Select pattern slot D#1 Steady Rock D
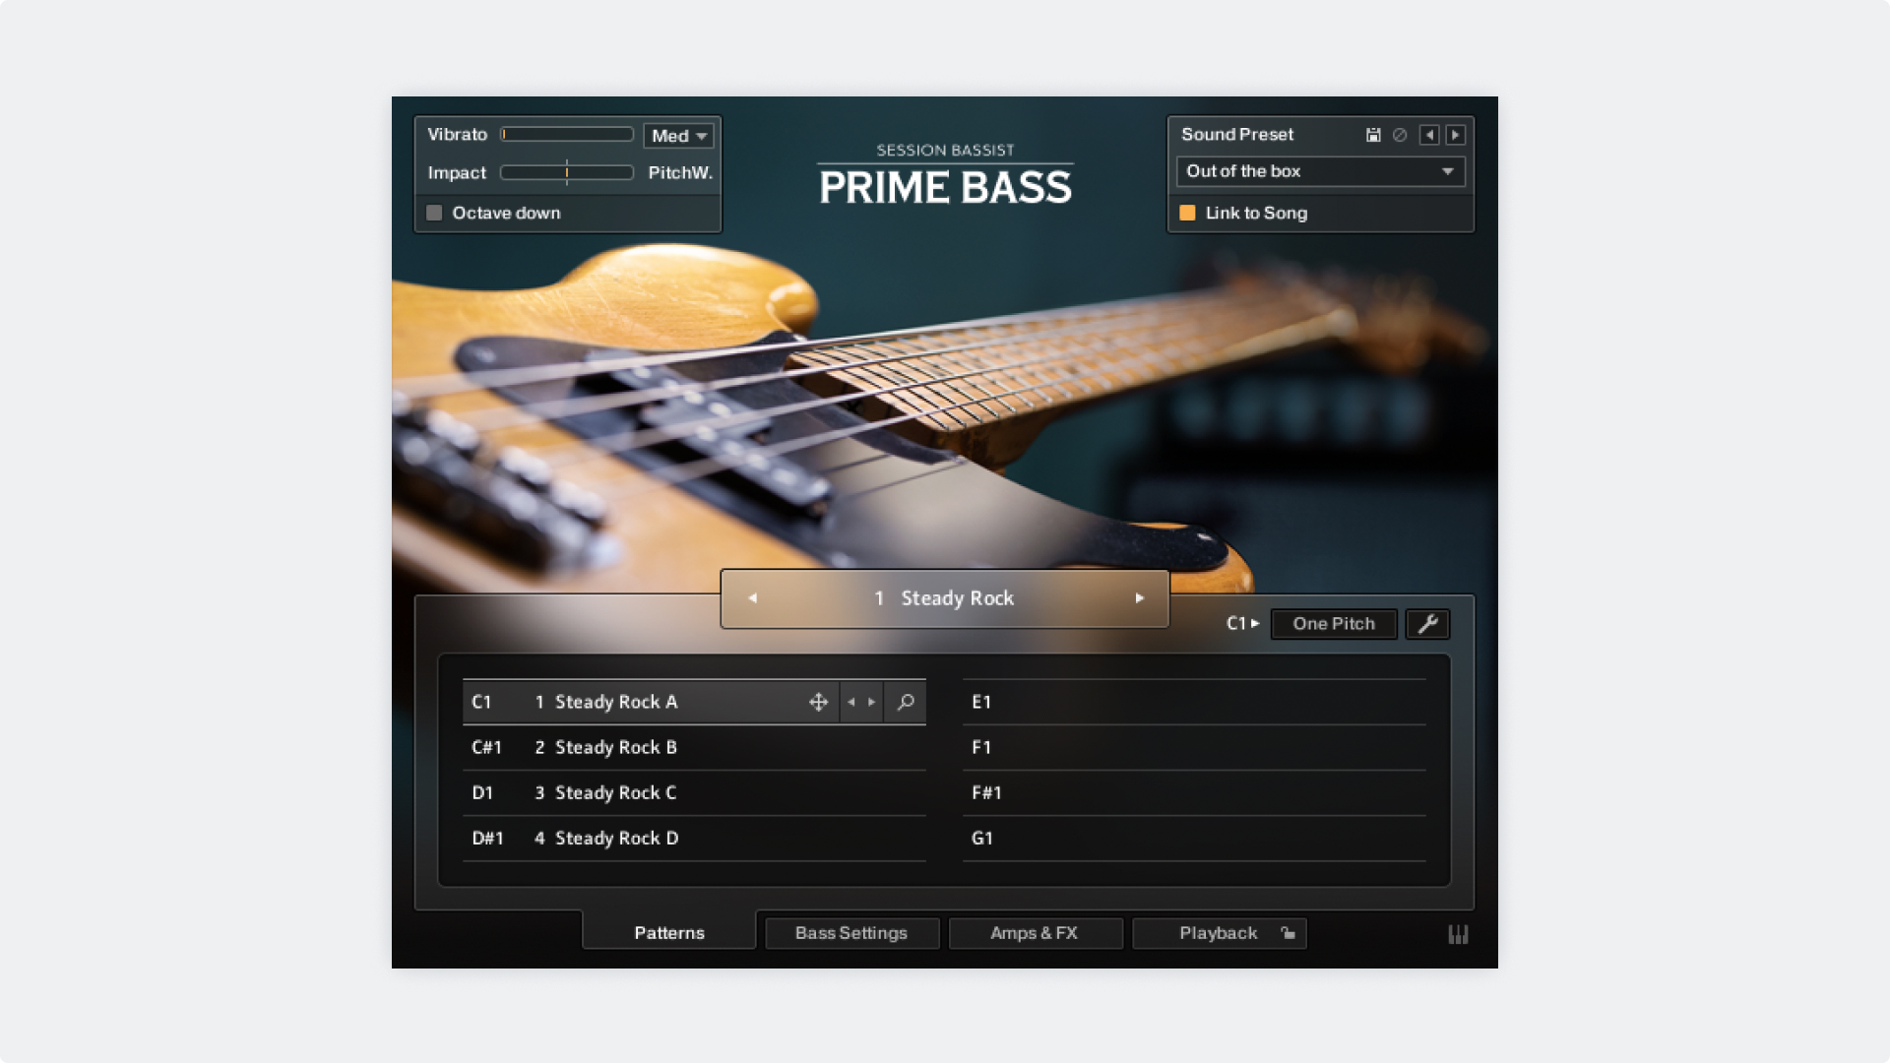This screenshot has height=1063, width=1890. pyautogui.click(x=694, y=838)
